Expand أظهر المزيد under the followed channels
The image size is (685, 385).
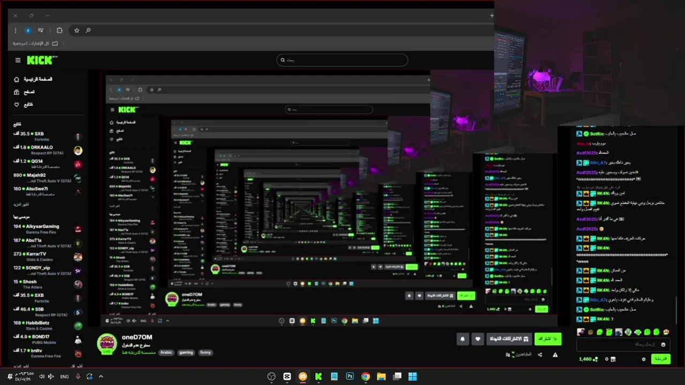pyautogui.click(x=21, y=205)
